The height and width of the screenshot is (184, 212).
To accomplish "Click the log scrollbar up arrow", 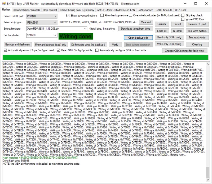I will coord(207,64).
